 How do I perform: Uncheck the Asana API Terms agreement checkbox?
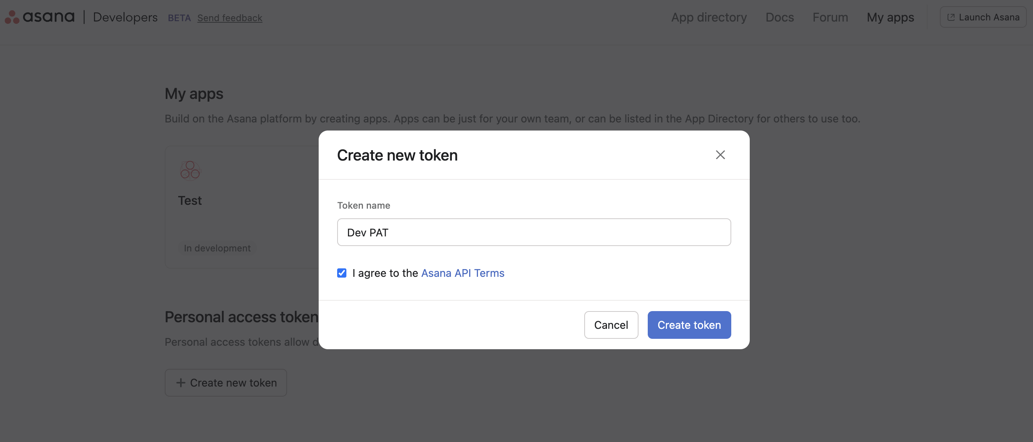pyautogui.click(x=342, y=273)
